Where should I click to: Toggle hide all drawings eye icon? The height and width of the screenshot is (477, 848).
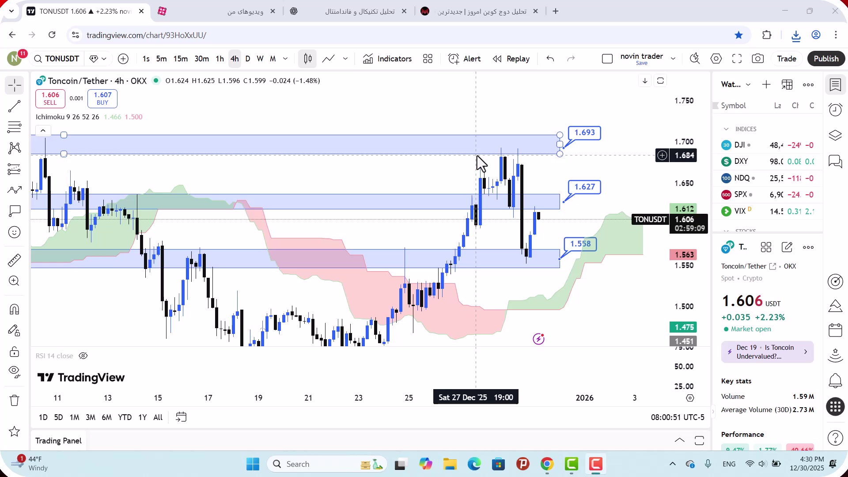click(x=14, y=372)
